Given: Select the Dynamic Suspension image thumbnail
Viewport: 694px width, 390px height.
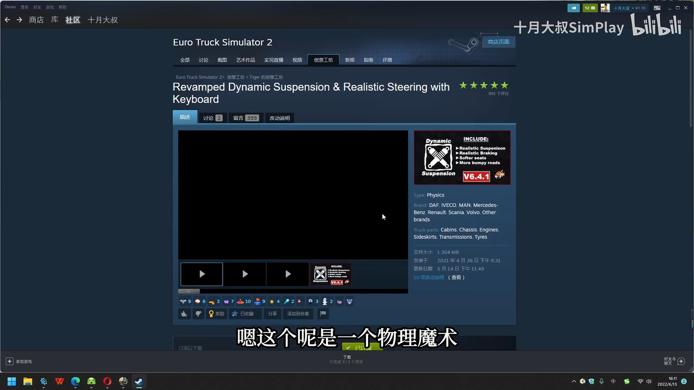Looking at the screenshot, I should pyautogui.click(x=331, y=274).
